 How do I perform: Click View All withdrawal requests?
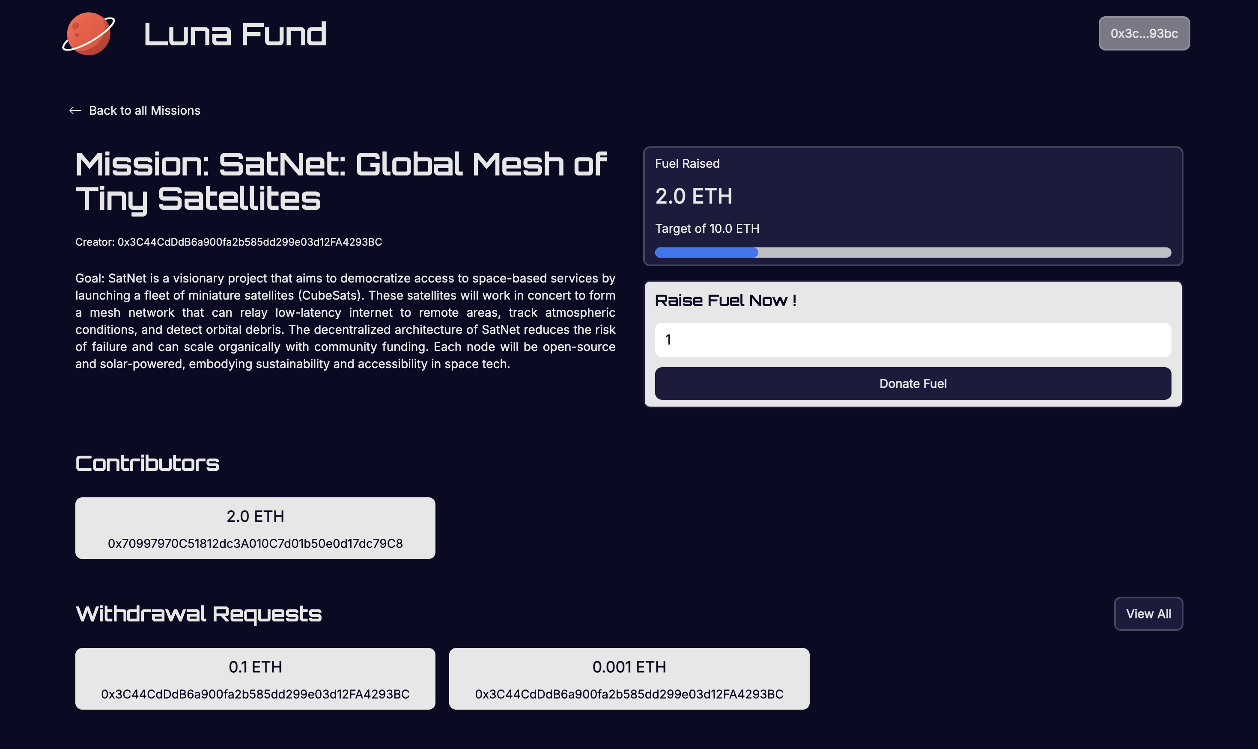click(x=1148, y=614)
